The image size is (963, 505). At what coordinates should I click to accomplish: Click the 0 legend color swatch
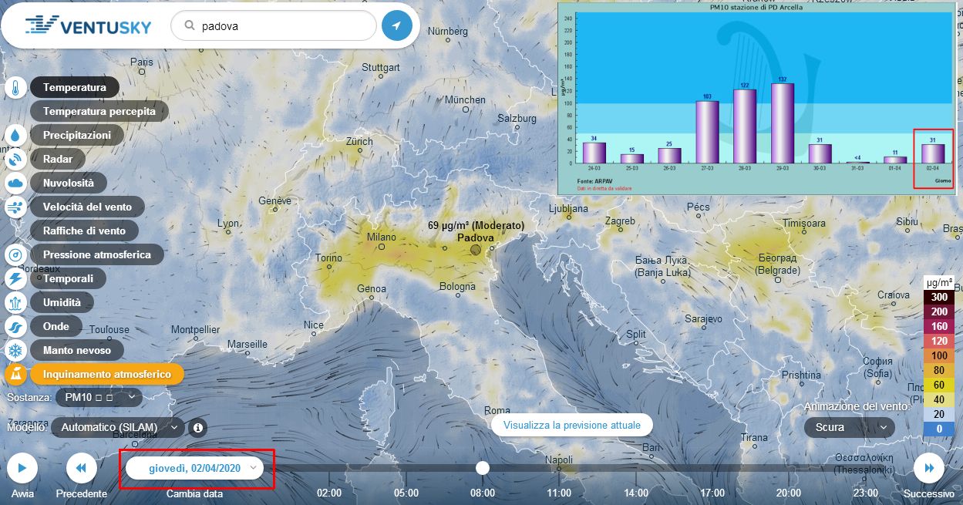click(939, 429)
